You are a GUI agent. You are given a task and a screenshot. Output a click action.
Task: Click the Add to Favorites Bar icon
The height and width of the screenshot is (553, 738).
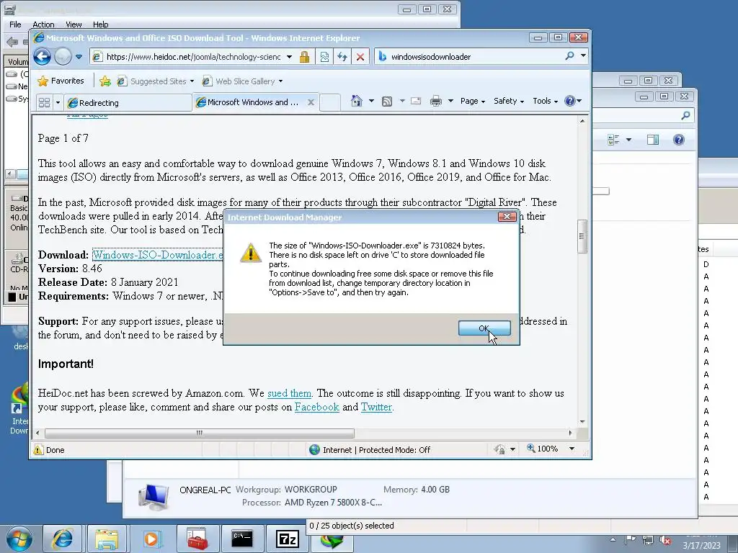tap(105, 81)
